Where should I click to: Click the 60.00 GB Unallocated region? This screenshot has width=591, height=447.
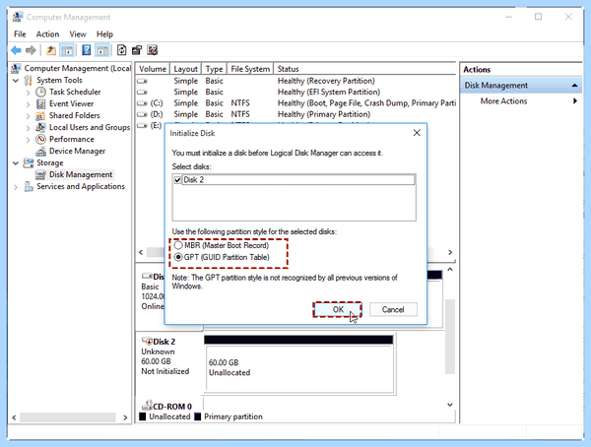299,368
